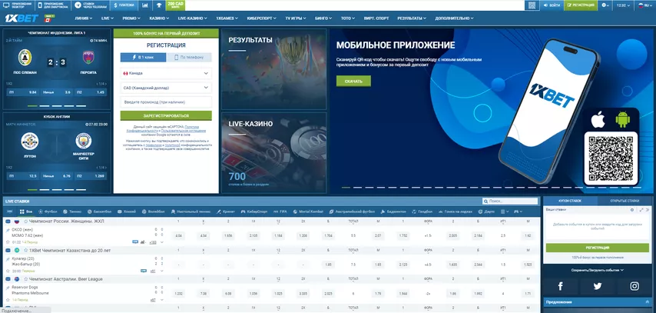
Task: Open the Канада country dropdown
Action: 166,73
